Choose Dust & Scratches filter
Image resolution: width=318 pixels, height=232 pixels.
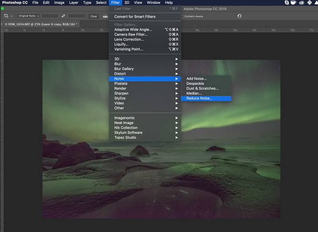point(202,89)
